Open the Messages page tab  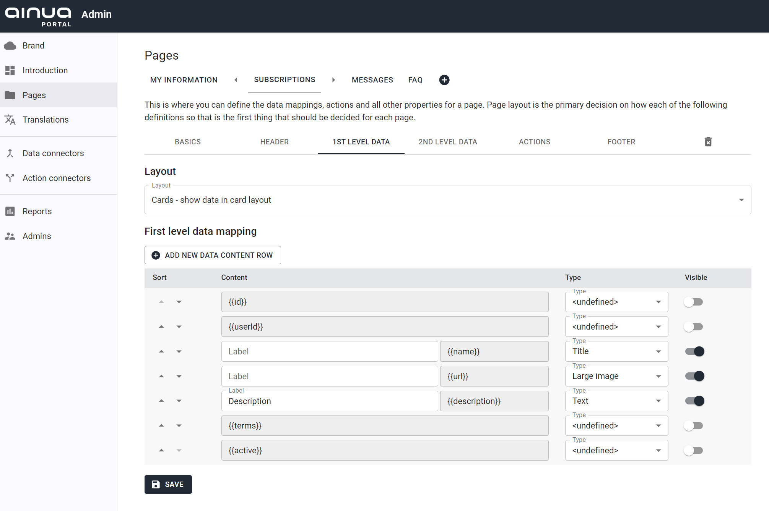(372, 80)
